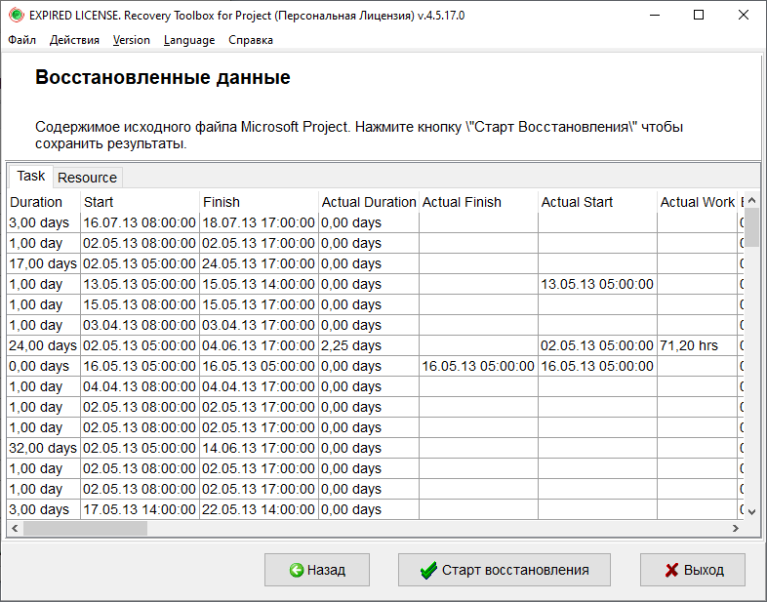
Task: Select Finish cell 04.06.13 17:00:00
Action: click(x=260, y=345)
